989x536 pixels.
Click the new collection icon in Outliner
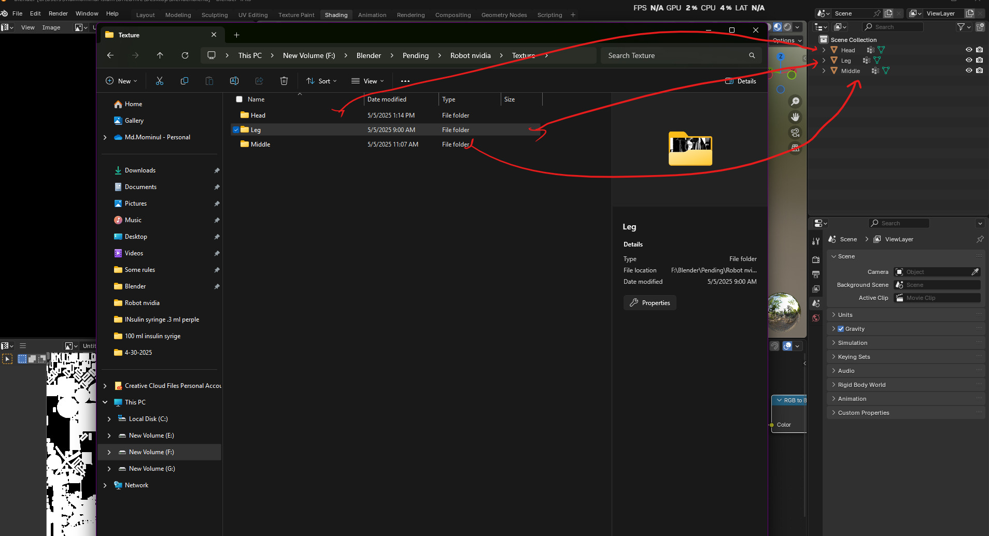tap(980, 27)
